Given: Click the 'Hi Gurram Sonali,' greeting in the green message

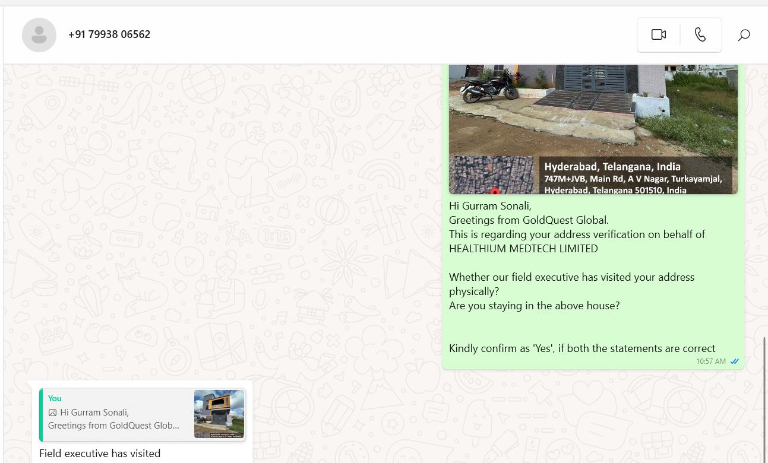Looking at the screenshot, I should coord(490,206).
